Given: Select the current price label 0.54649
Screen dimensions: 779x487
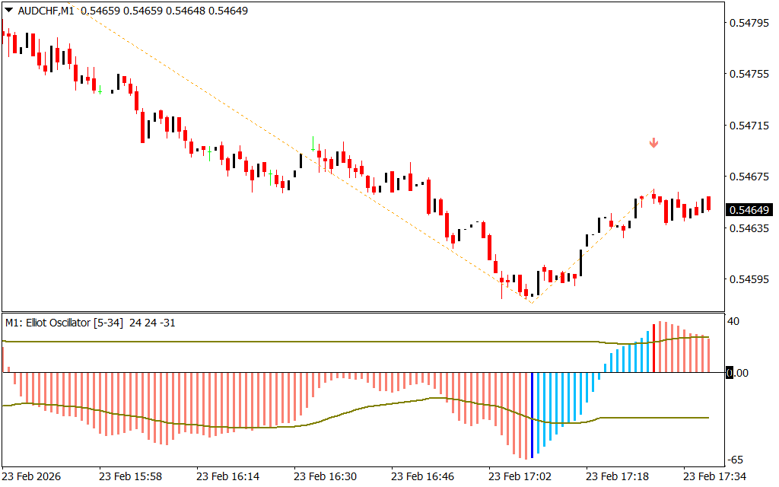Looking at the screenshot, I should (749, 210).
